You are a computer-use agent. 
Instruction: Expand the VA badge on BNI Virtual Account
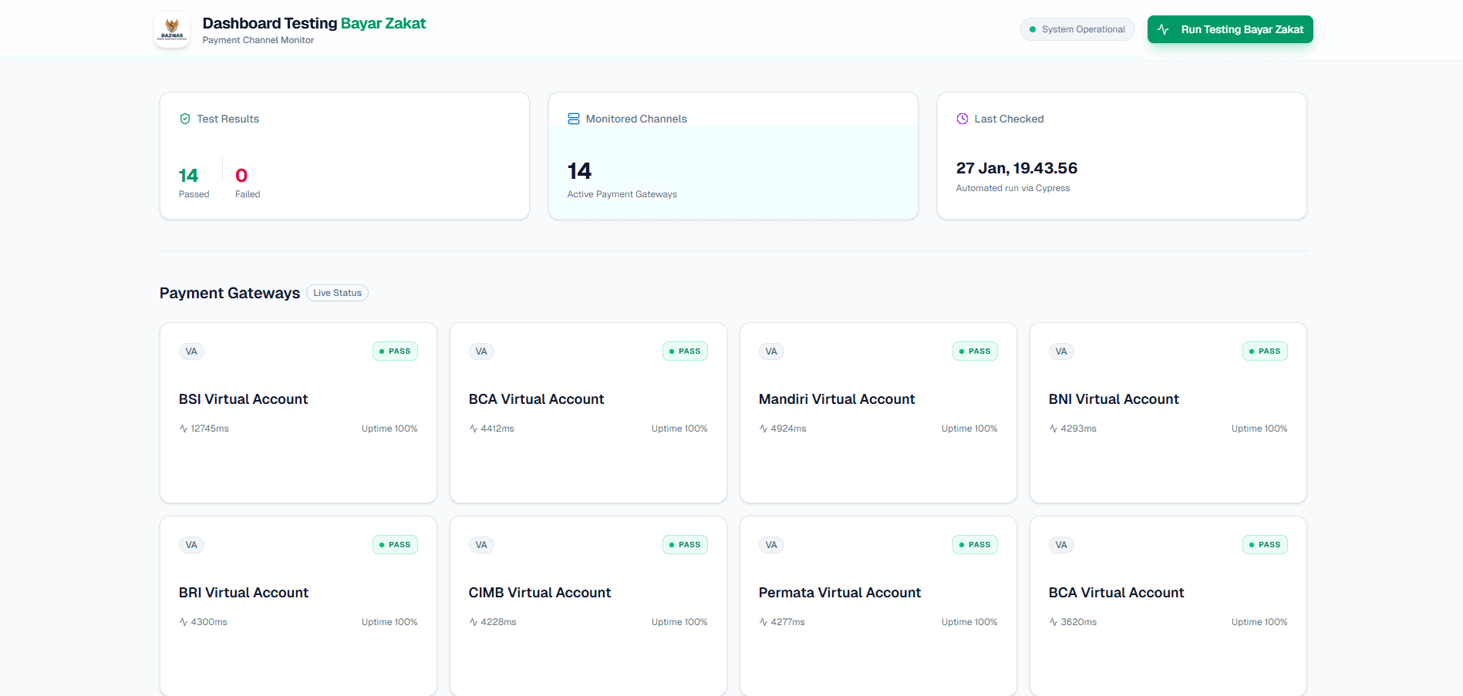pyautogui.click(x=1061, y=351)
